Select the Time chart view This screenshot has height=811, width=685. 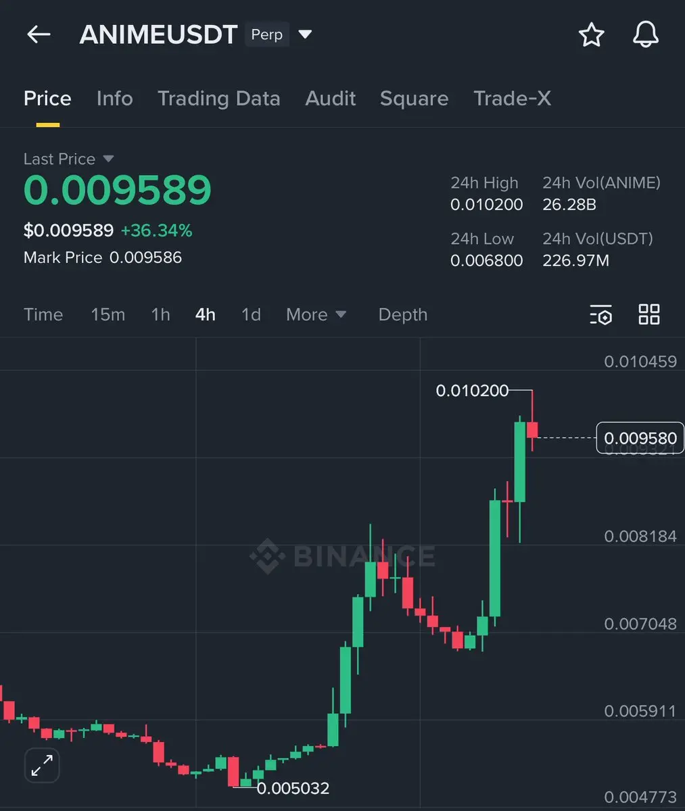click(x=43, y=314)
